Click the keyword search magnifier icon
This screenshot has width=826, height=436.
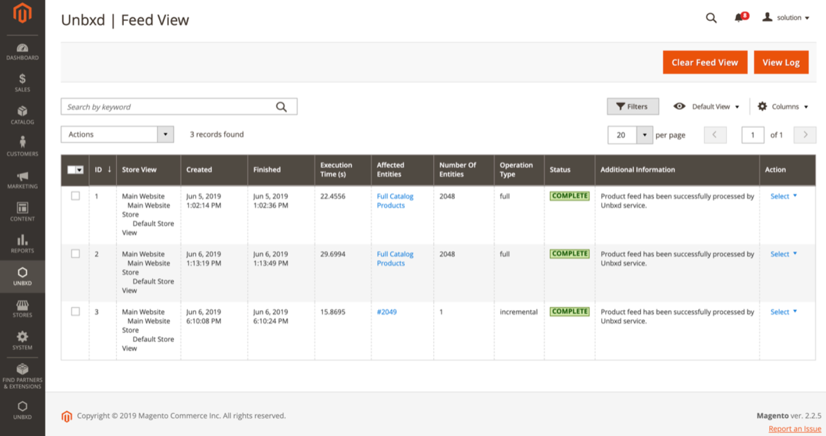pyautogui.click(x=281, y=107)
